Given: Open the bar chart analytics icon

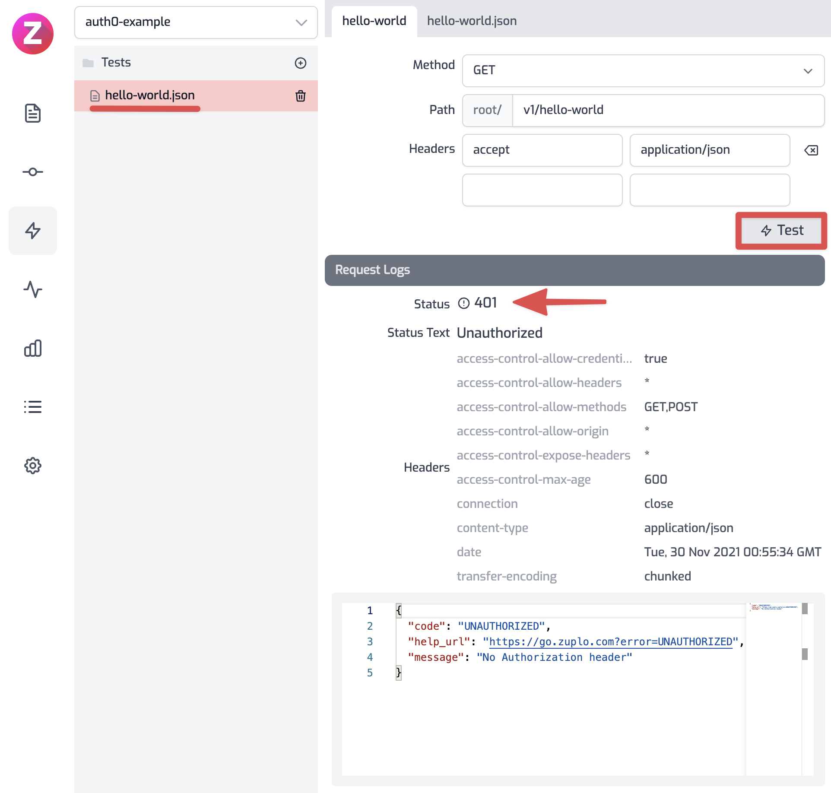Looking at the screenshot, I should (x=33, y=348).
